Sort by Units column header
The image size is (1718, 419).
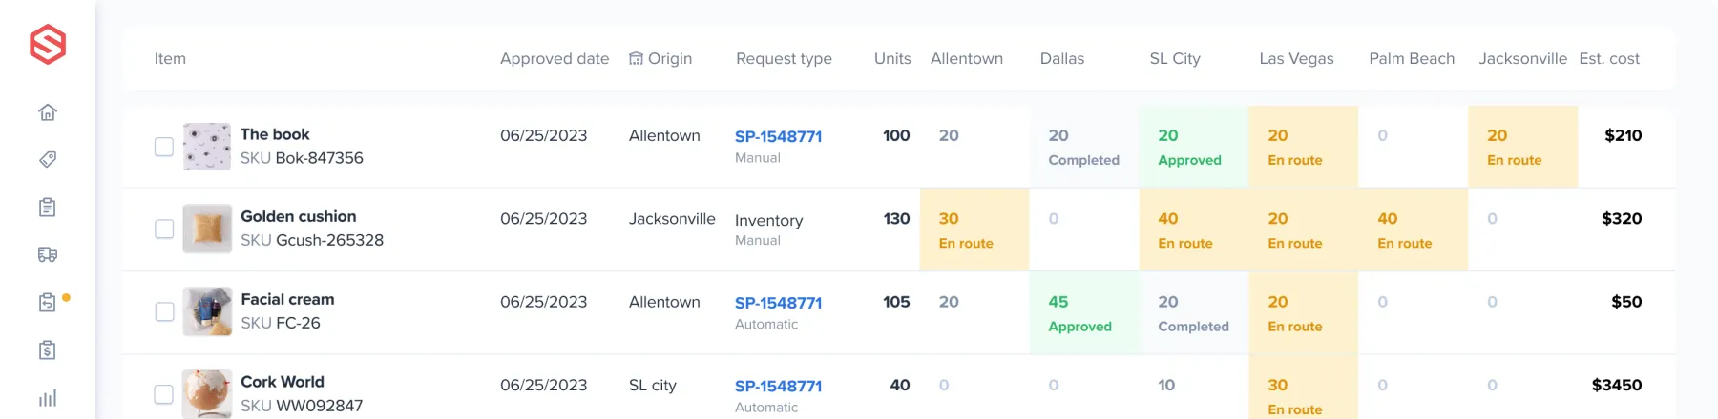pyautogui.click(x=892, y=58)
